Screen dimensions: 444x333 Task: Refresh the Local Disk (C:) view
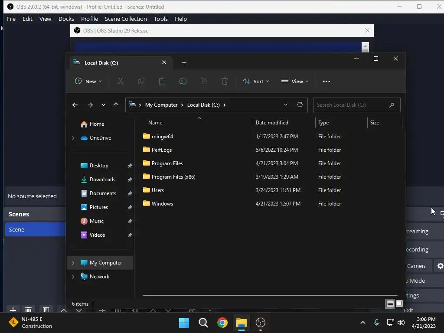coord(300,104)
